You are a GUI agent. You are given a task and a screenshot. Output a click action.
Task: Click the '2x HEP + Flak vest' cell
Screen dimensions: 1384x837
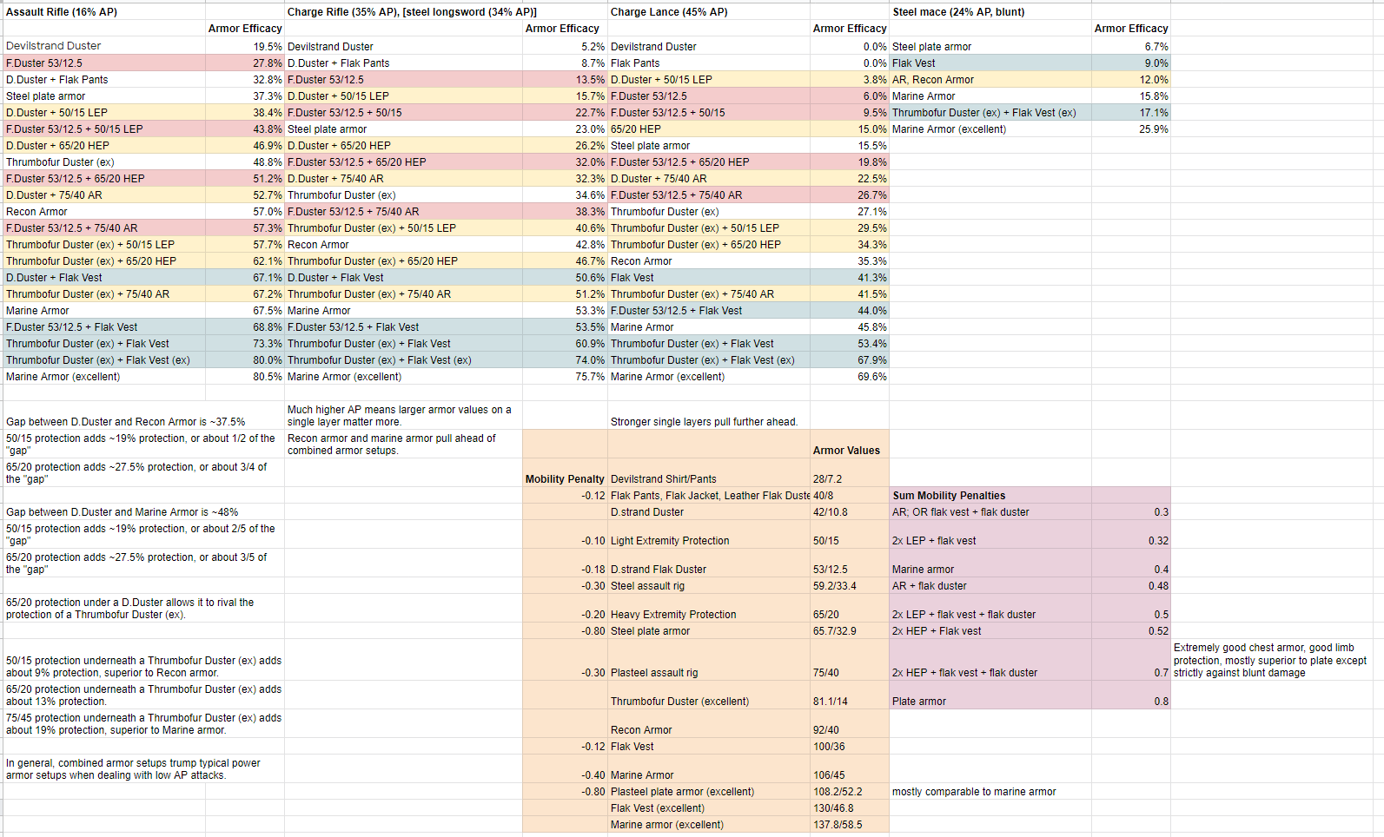point(990,631)
